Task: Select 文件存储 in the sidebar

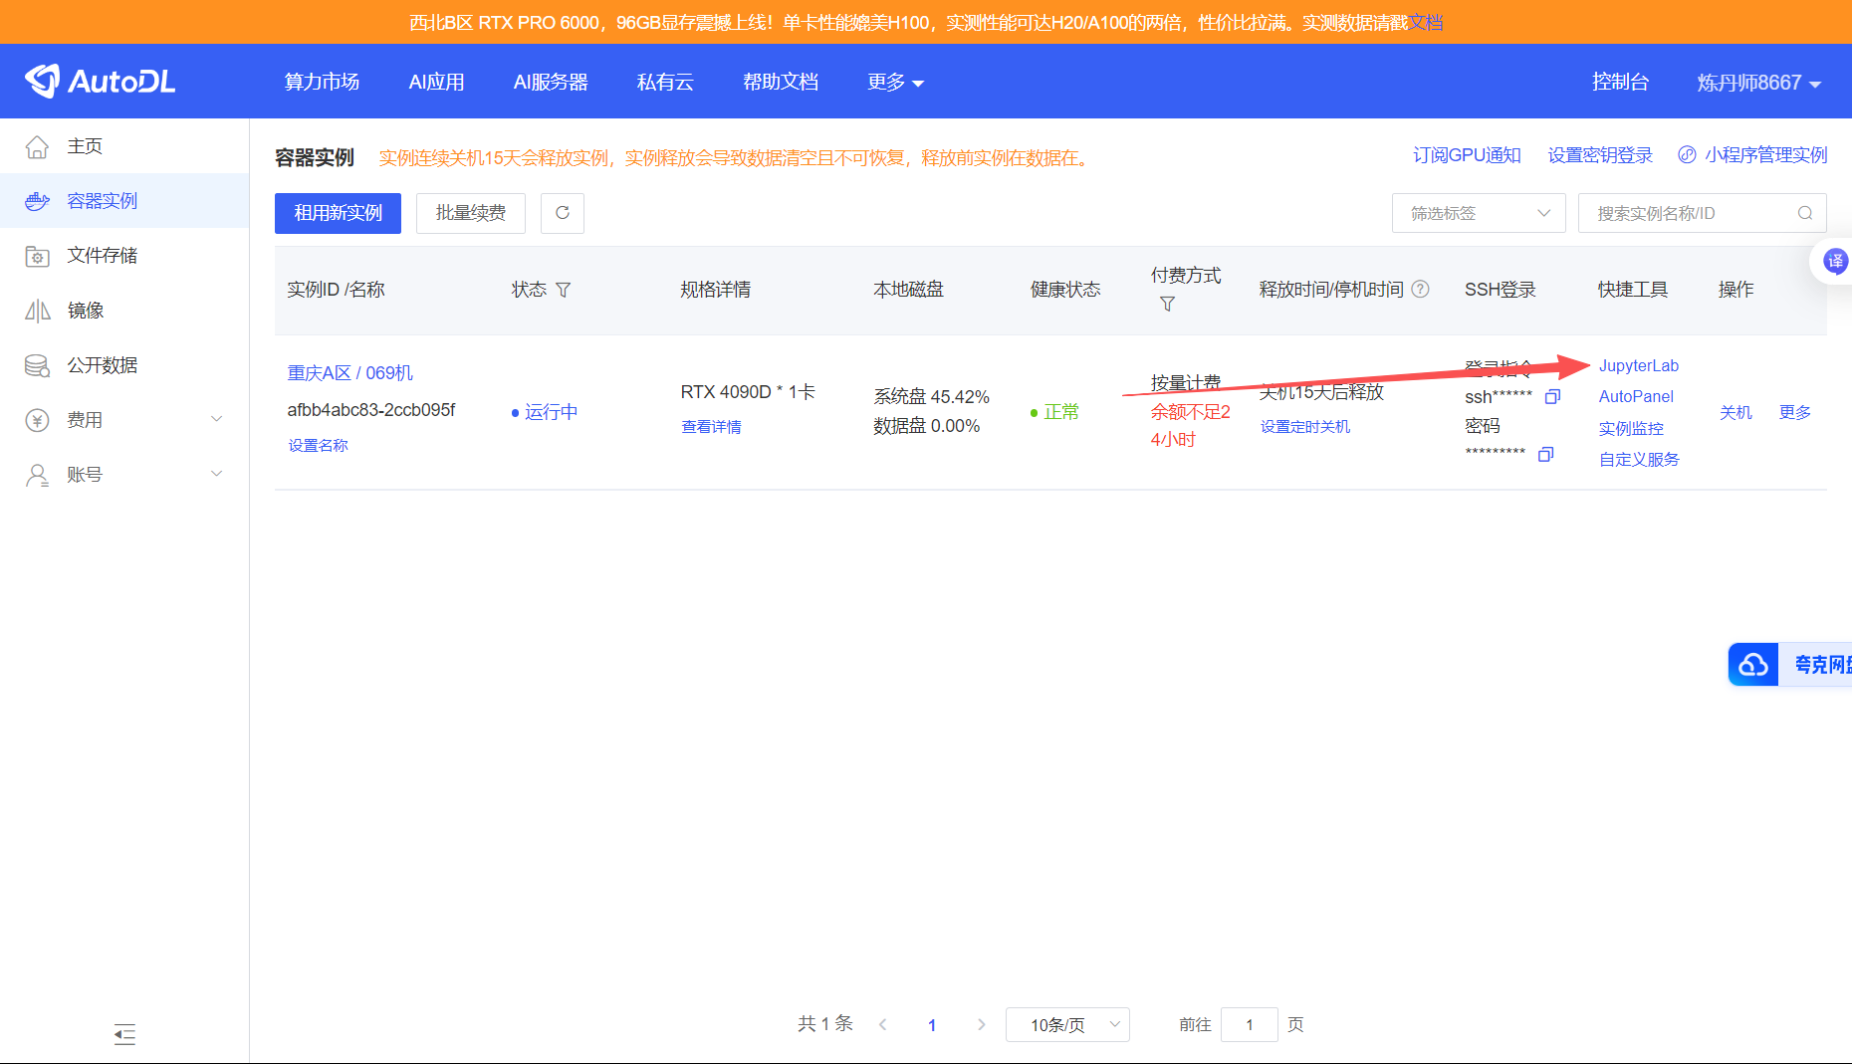Action: click(102, 256)
